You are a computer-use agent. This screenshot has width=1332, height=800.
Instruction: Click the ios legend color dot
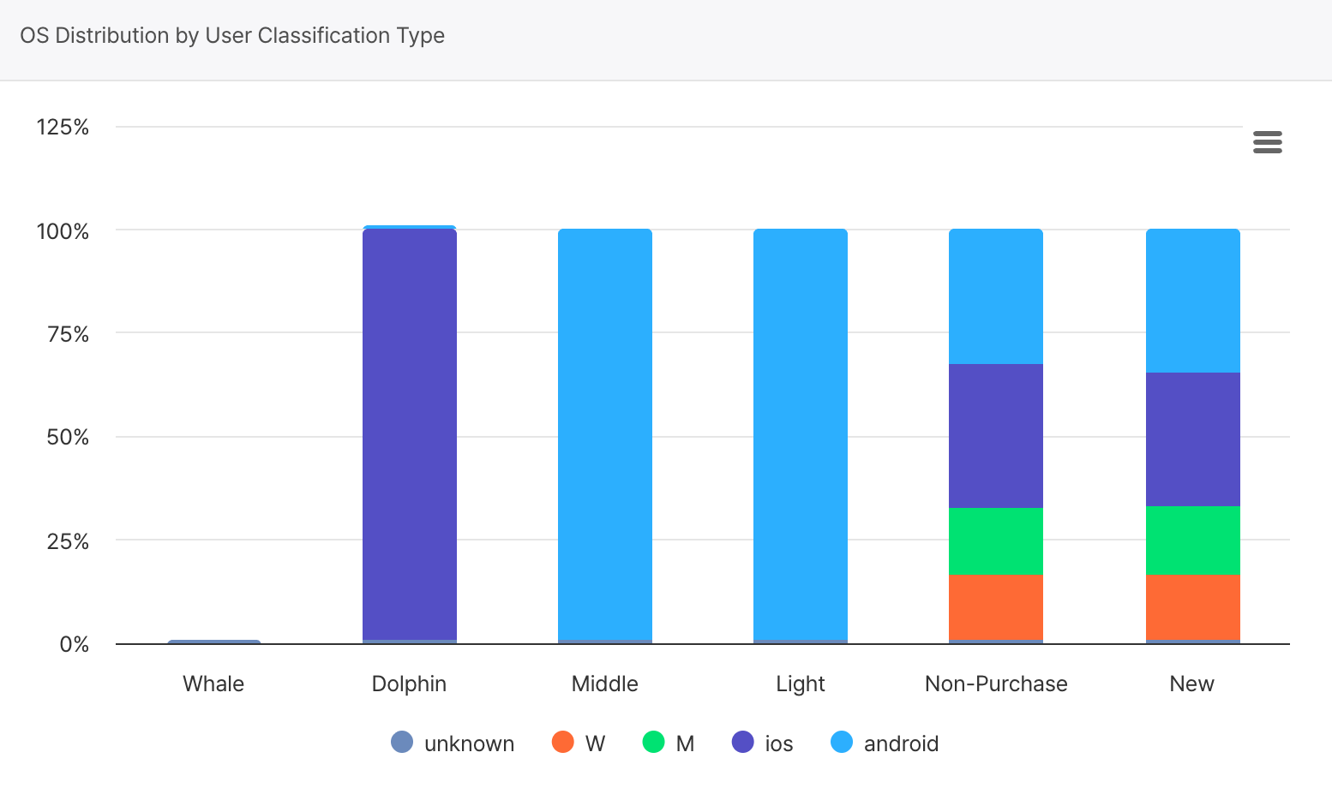tap(743, 743)
